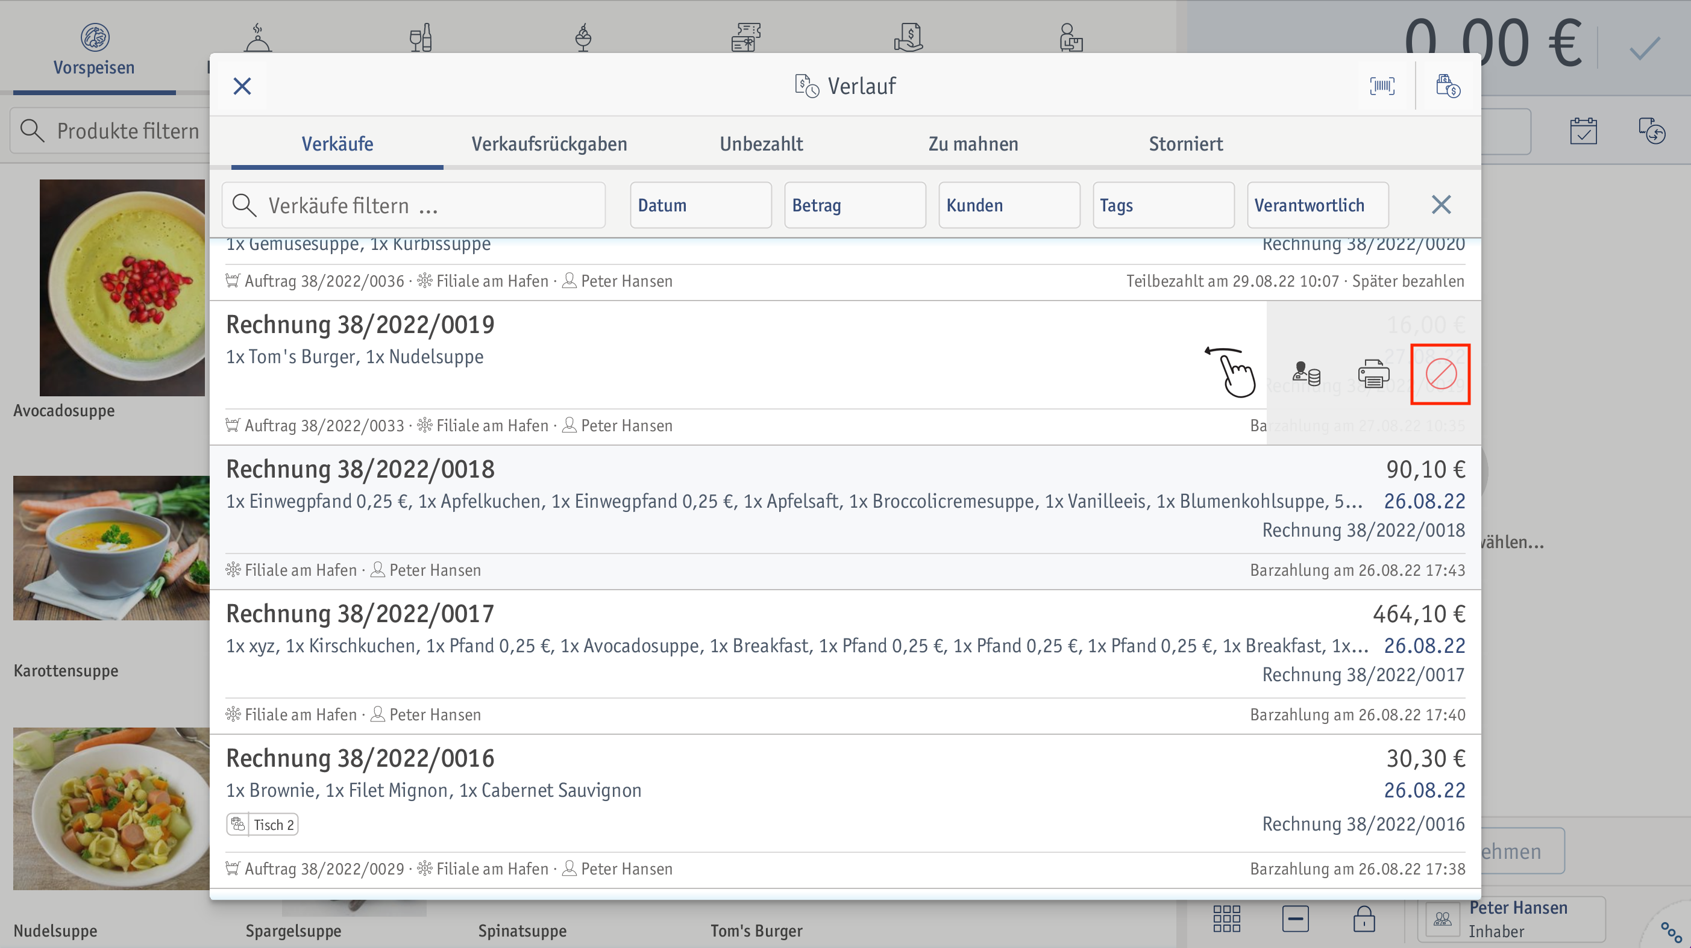
Task: Click the connection nodes icon in bottom corner
Action: 1671,932
